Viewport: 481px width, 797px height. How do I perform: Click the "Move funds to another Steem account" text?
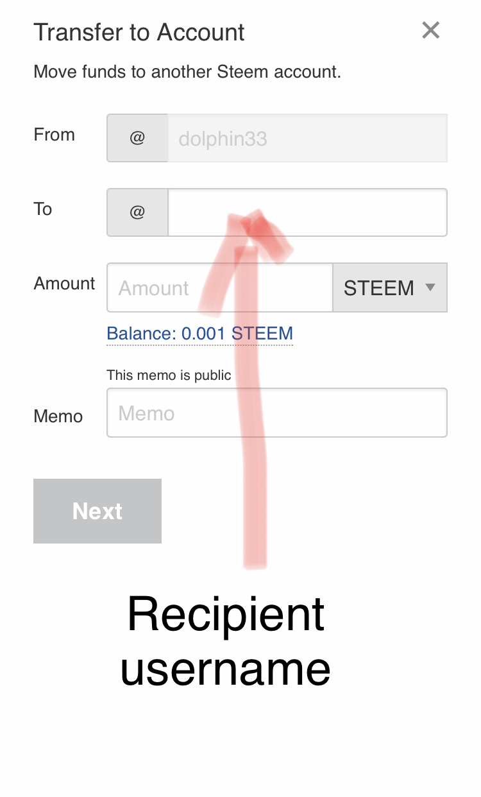(187, 71)
